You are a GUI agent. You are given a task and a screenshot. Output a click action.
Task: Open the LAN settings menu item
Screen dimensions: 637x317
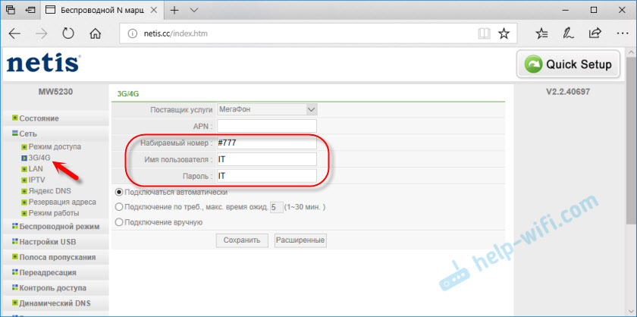coord(36,168)
